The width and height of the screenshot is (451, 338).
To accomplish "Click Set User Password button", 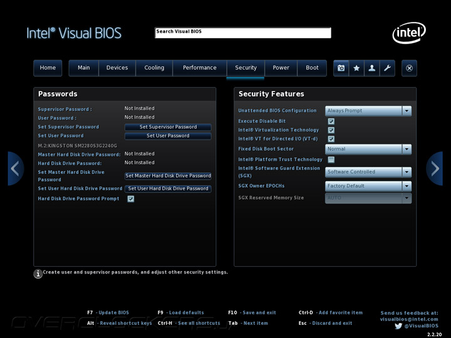I will click(x=168, y=136).
